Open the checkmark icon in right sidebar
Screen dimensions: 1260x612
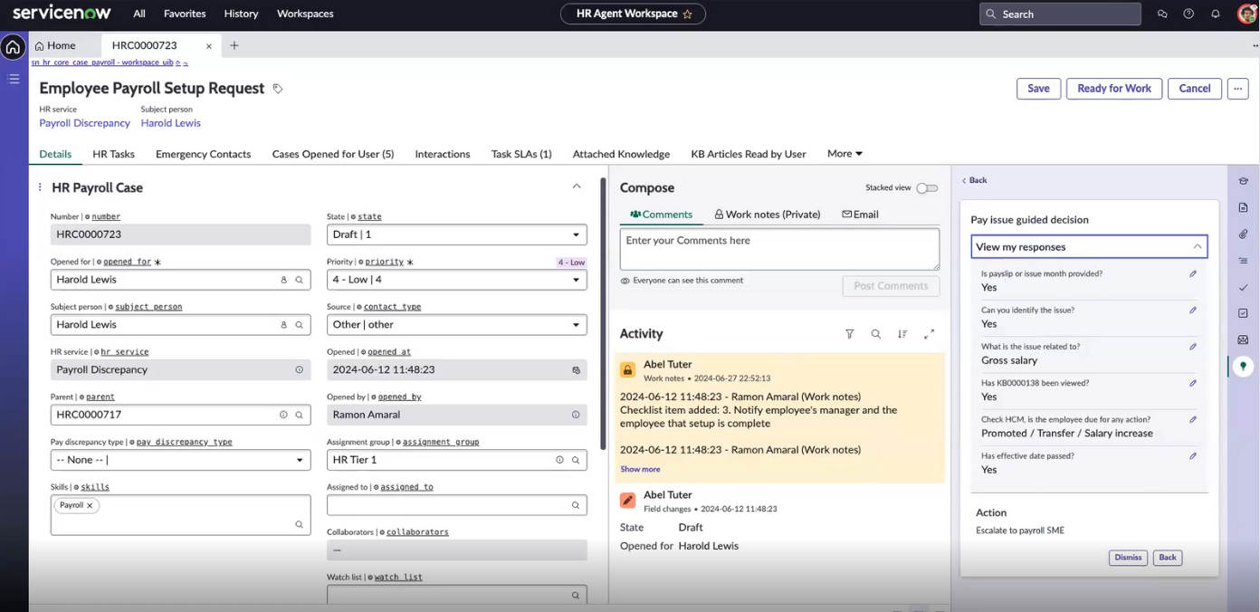pos(1244,287)
